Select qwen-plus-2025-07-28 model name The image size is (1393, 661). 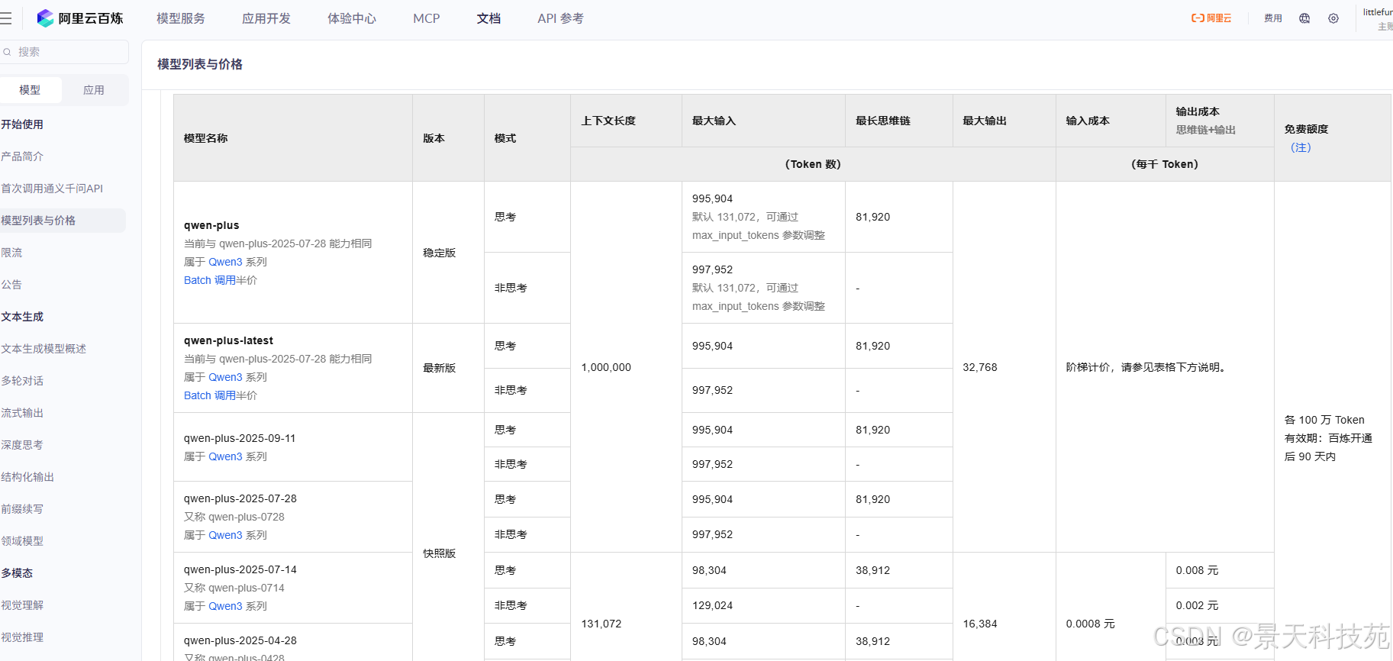point(240,498)
